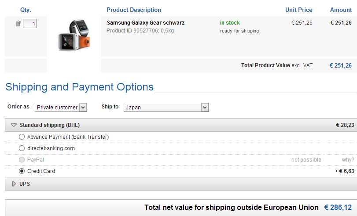Collapse the Standard shipping (DHL) triangle
The height and width of the screenshot is (216, 357).
14,125
